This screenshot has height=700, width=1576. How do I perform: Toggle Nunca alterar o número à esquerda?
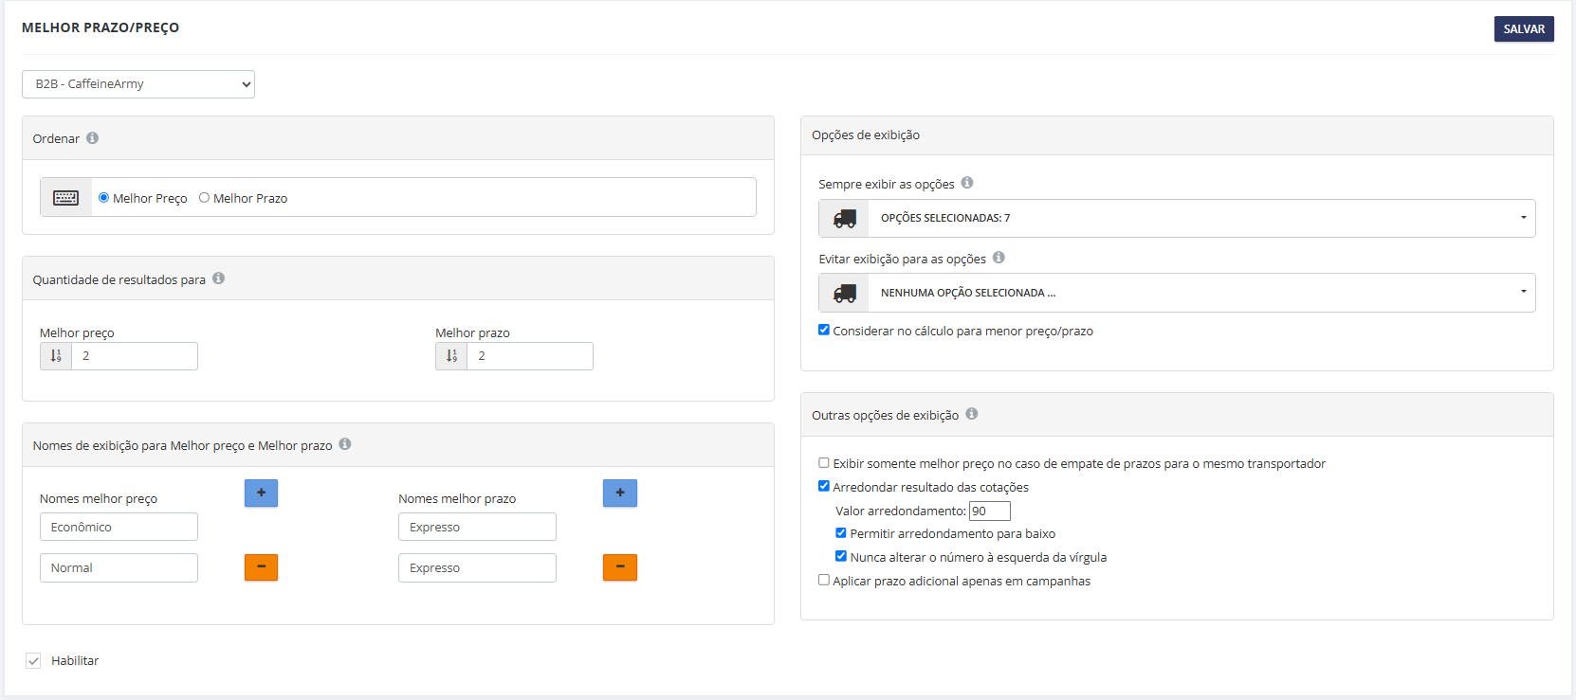(841, 557)
